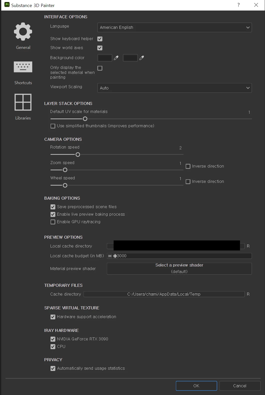This screenshot has width=265, height=395.
Task: Click the SPARSE VIRTUAL TEXTURE heading
Action: point(72,308)
